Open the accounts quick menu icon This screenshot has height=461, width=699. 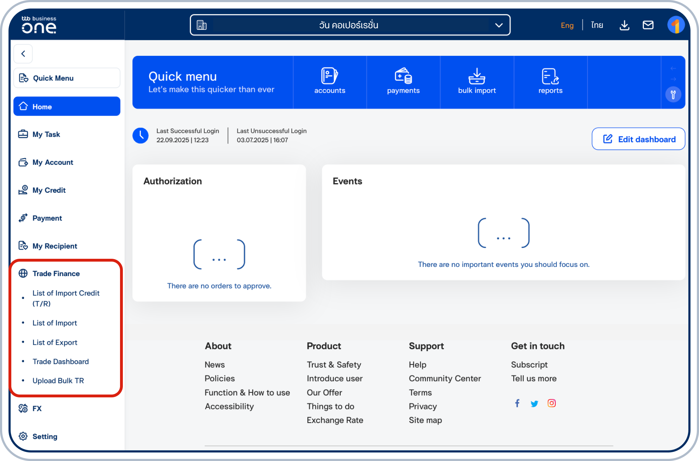click(329, 82)
